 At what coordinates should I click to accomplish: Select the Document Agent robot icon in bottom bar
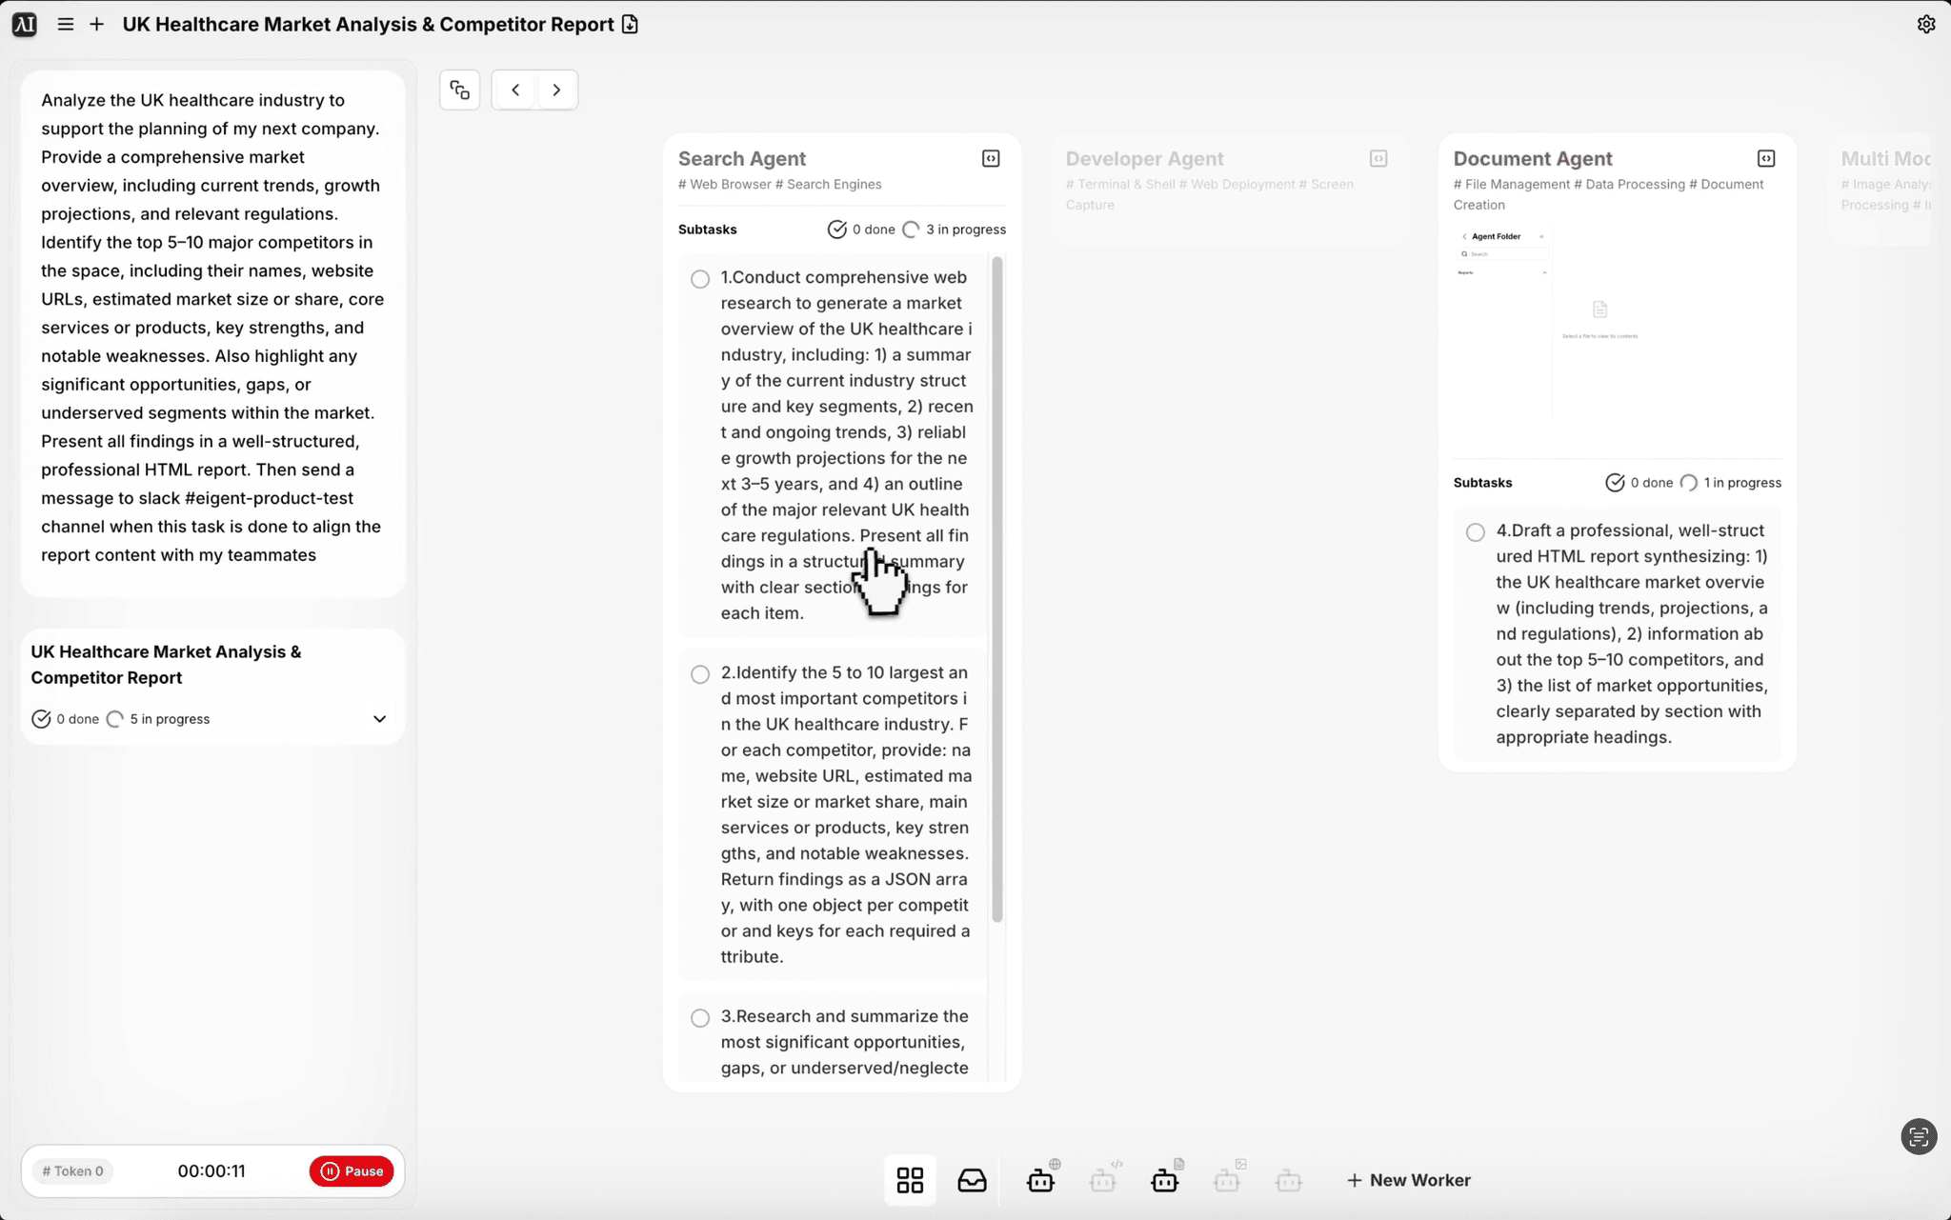pos(1164,1180)
